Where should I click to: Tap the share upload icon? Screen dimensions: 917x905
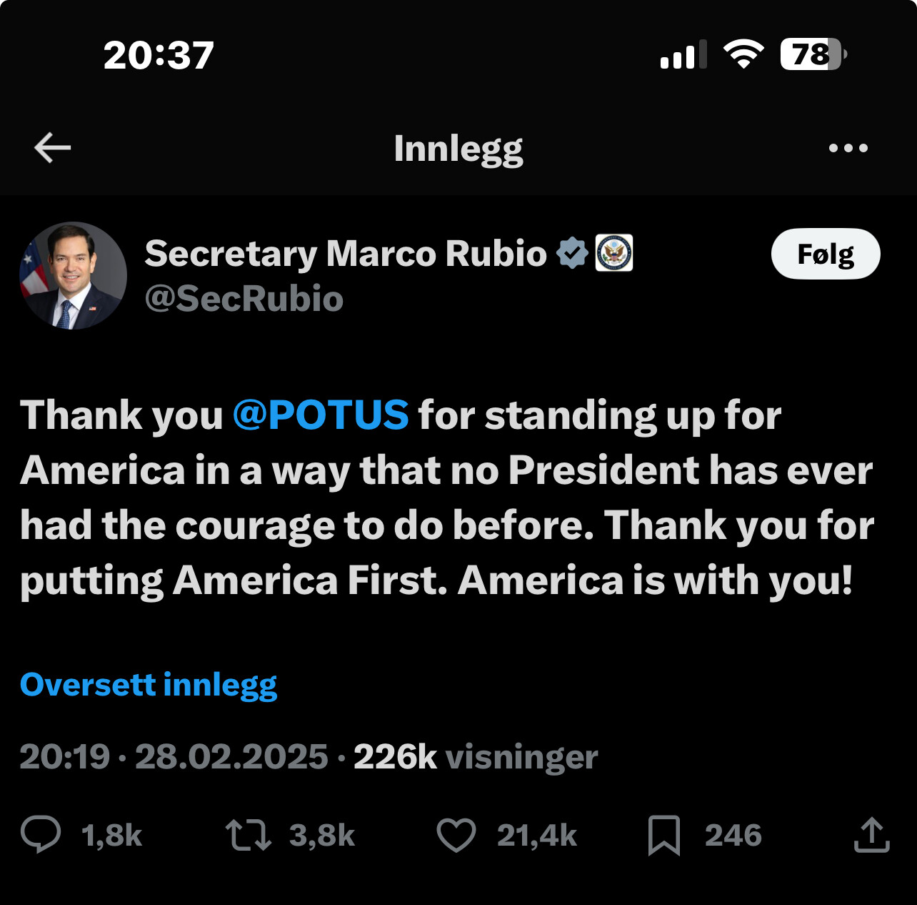point(872,835)
